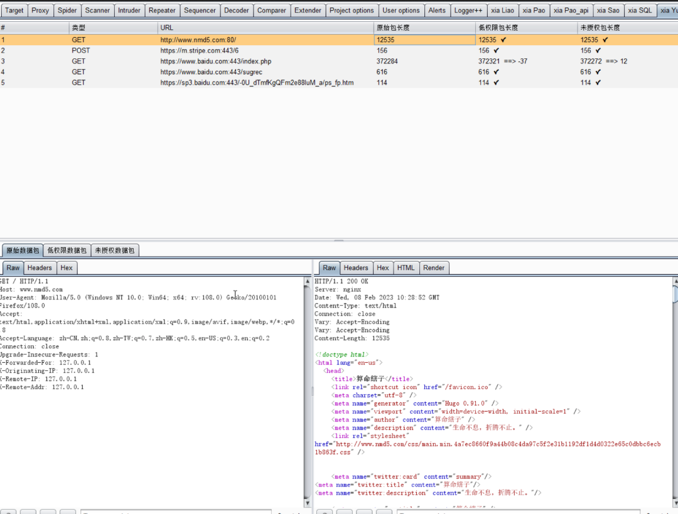The width and height of the screenshot is (678, 514).
Task: Switch to the Alerts tab
Action: [437, 11]
